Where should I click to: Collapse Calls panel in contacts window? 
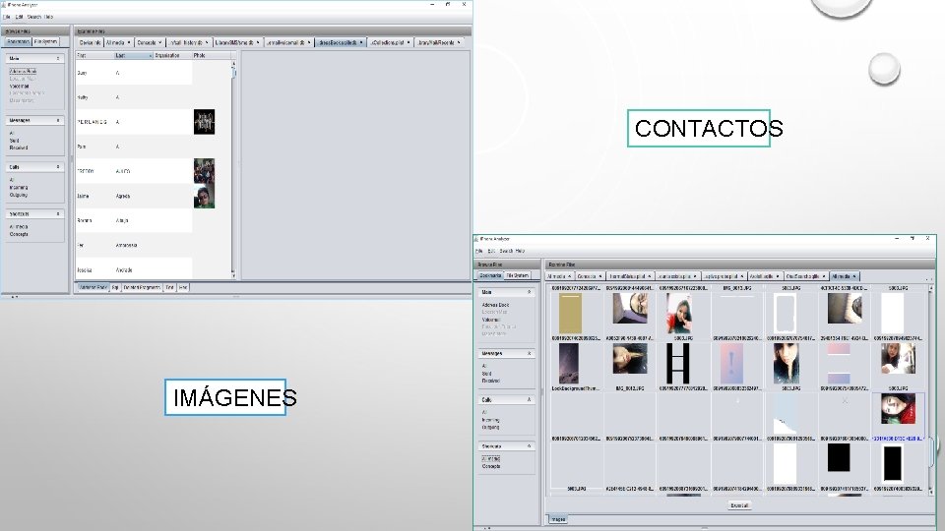click(x=58, y=167)
